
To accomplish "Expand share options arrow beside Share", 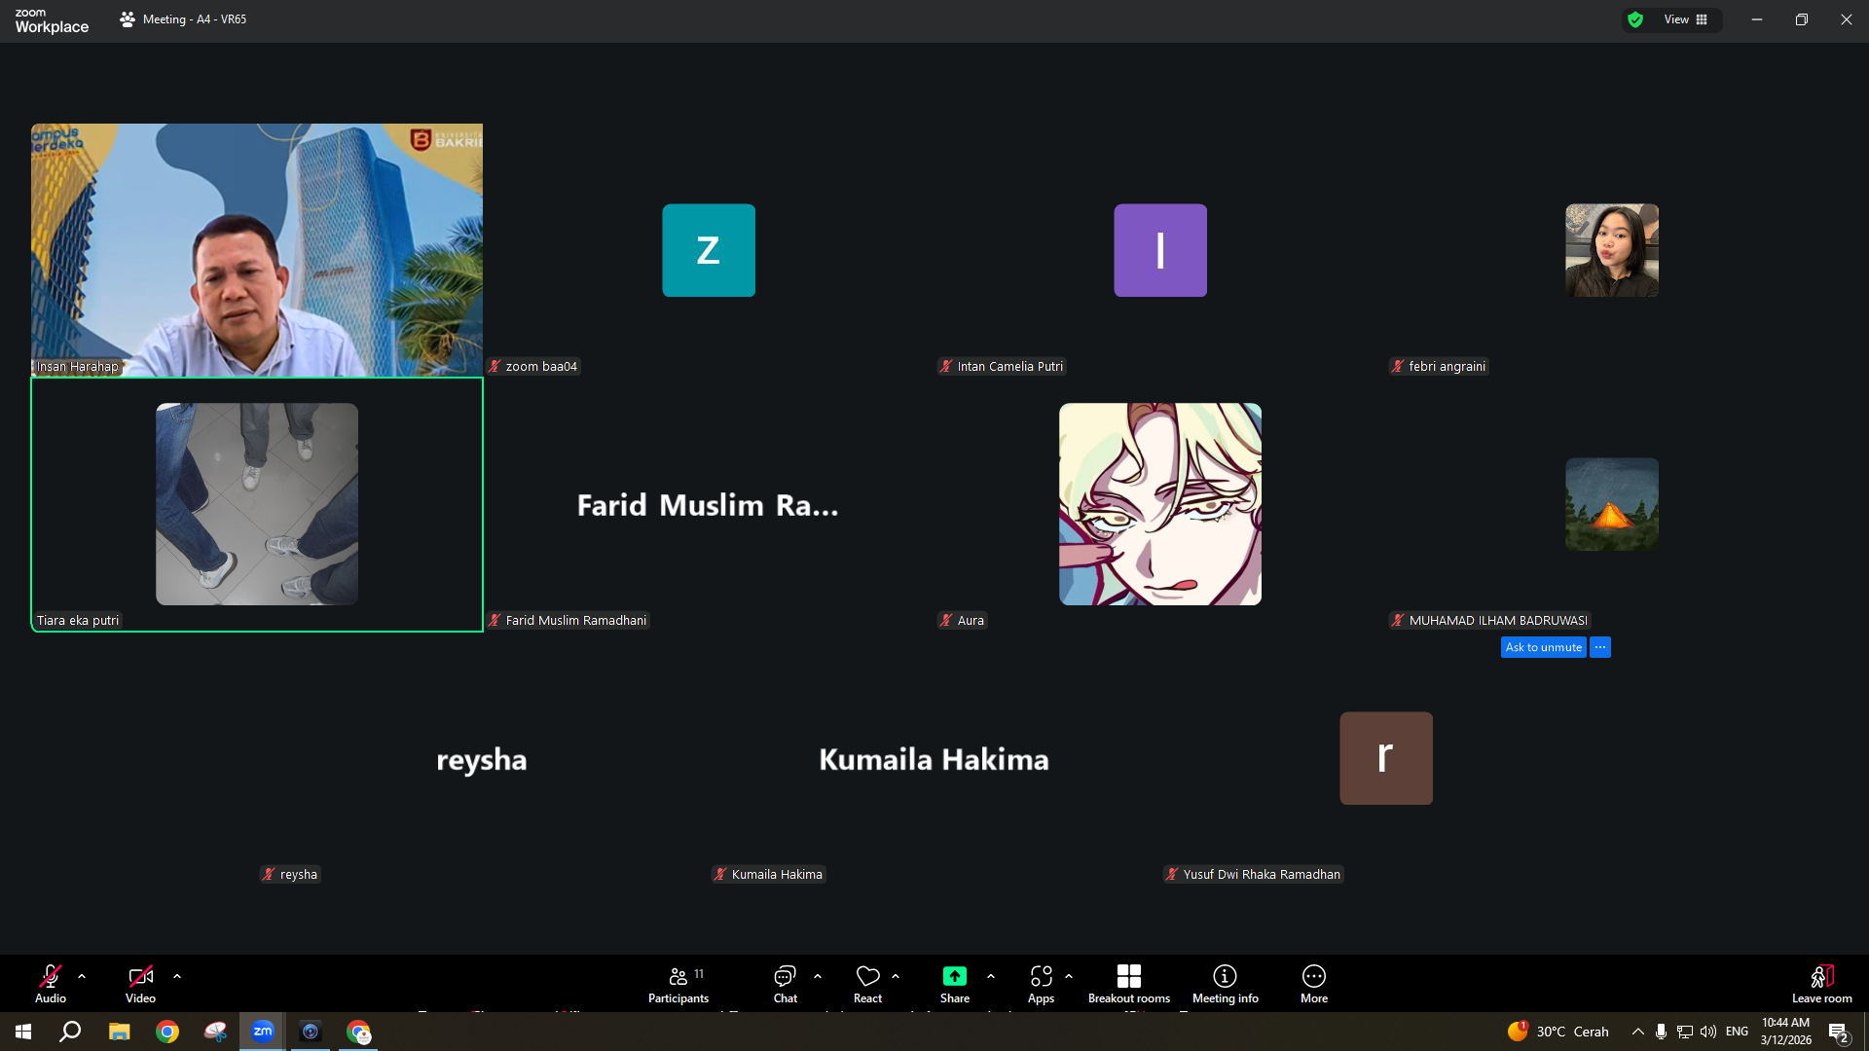I will point(991,976).
